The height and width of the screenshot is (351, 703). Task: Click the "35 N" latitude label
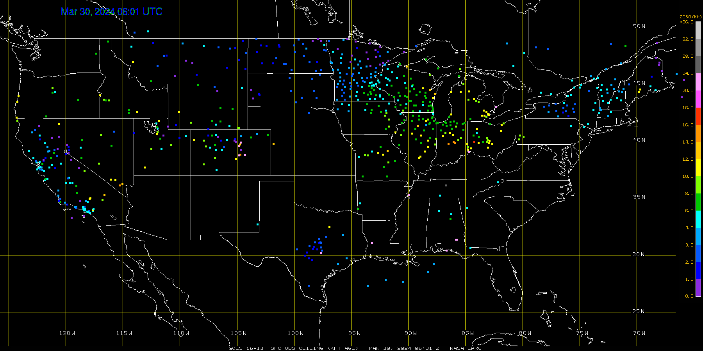click(639, 197)
